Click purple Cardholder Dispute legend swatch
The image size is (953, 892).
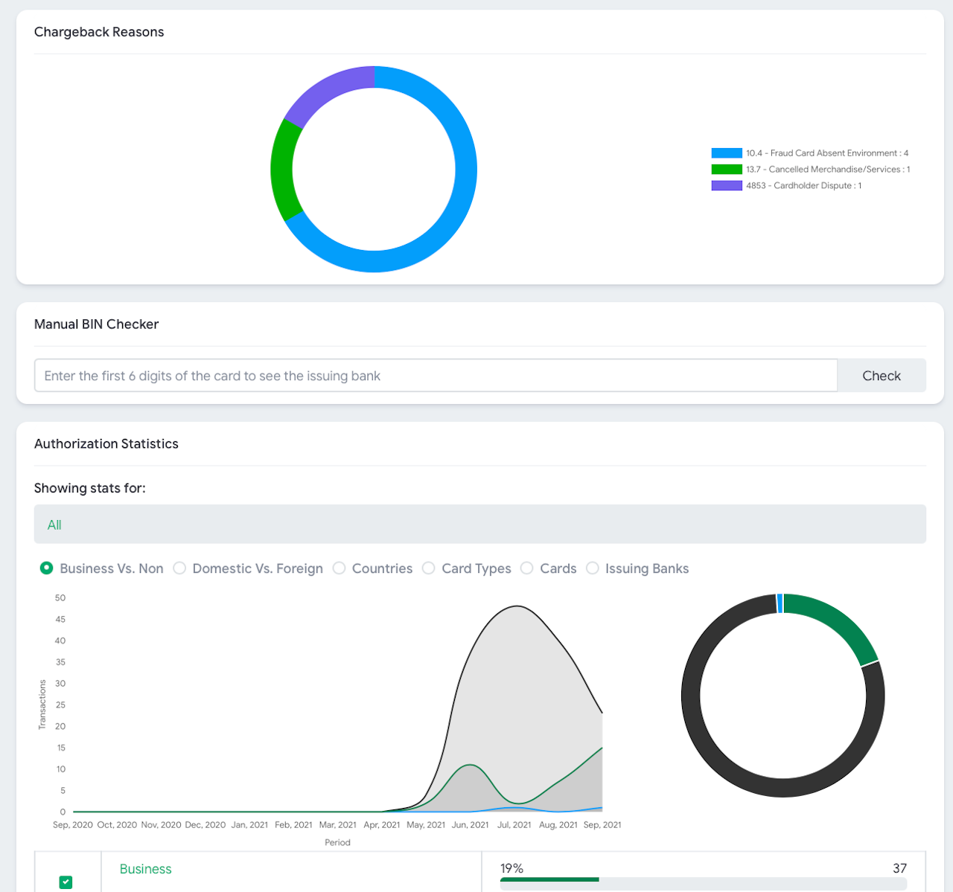[726, 186]
